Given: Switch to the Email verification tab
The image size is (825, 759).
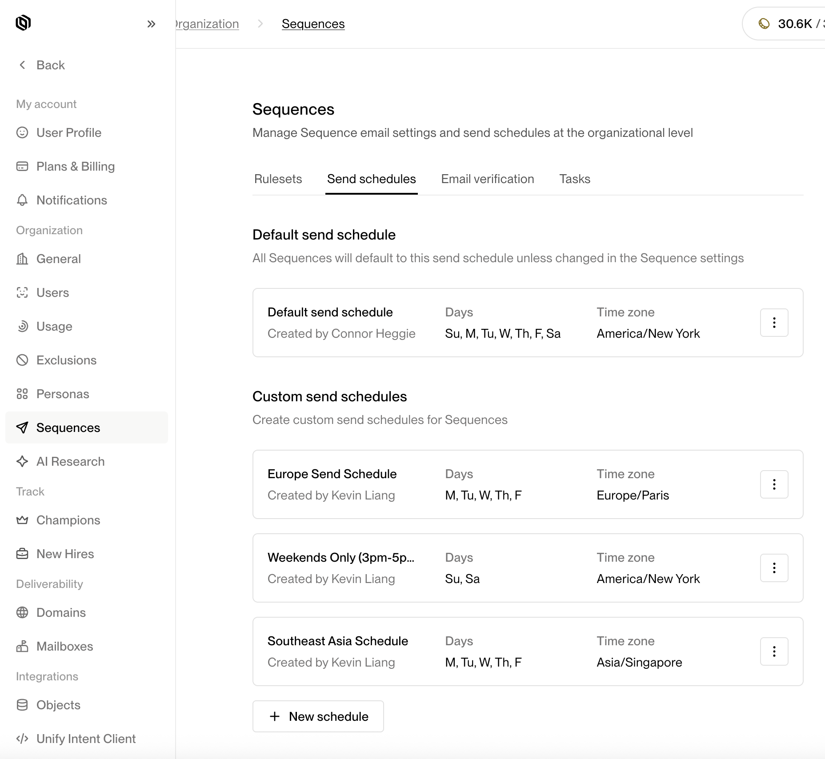Looking at the screenshot, I should 487,179.
